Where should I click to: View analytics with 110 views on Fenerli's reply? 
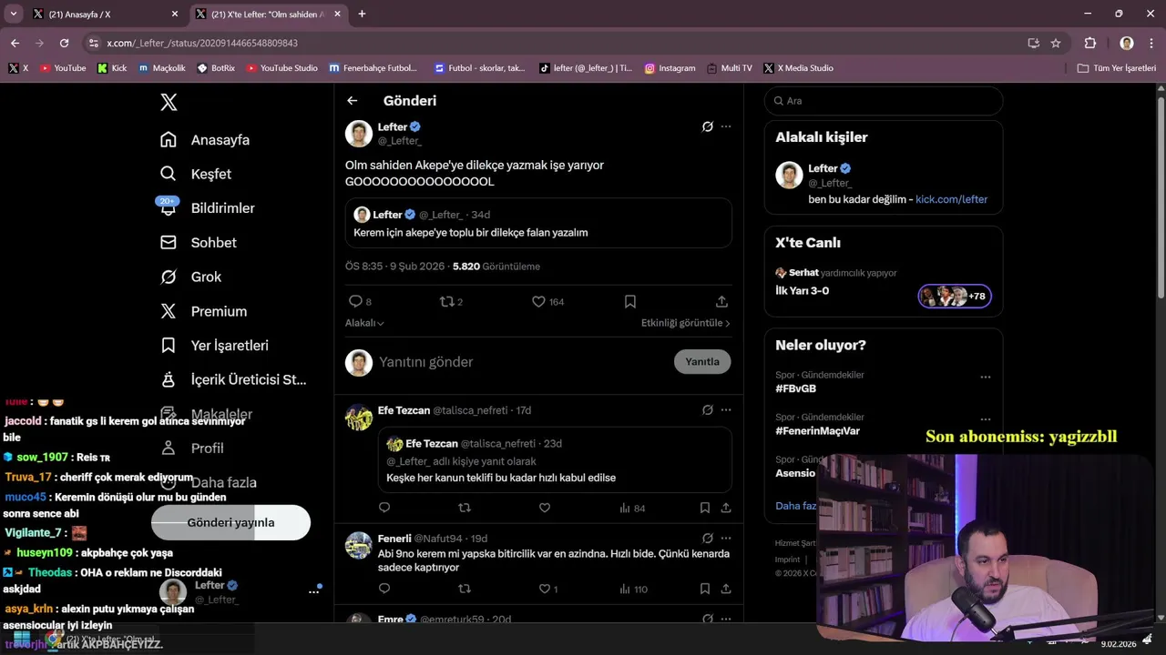(x=633, y=589)
